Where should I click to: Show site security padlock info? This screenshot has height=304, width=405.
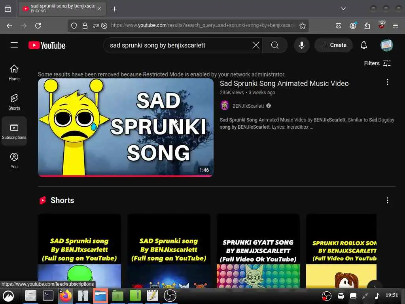pos(85,26)
